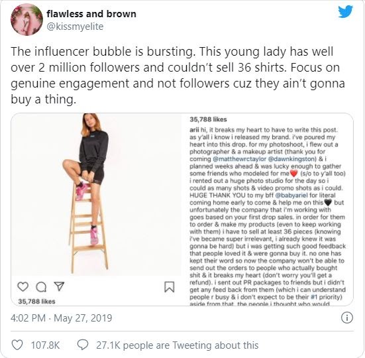Click the arii username in the caption

[x=194, y=130]
